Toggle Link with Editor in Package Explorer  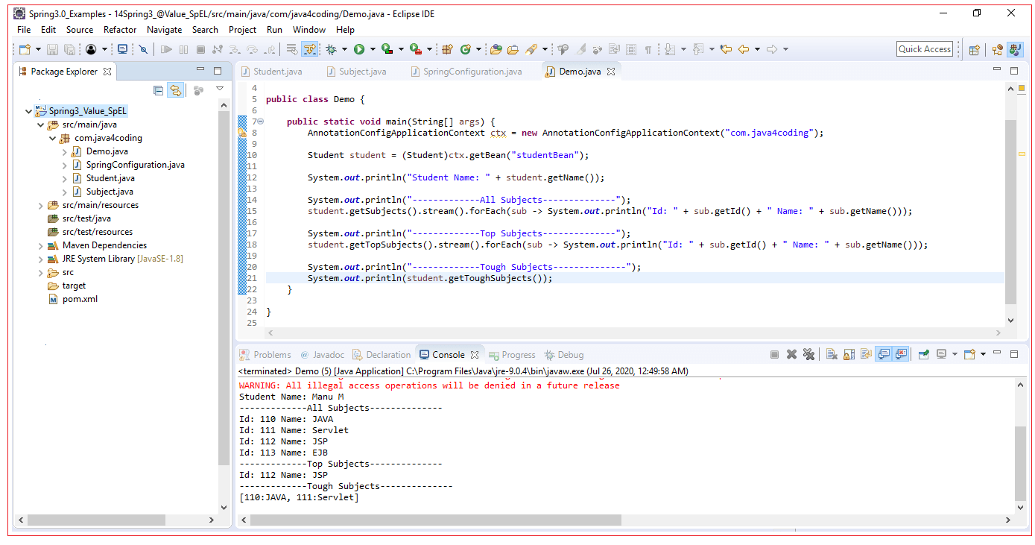pyautogui.click(x=176, y=89)
